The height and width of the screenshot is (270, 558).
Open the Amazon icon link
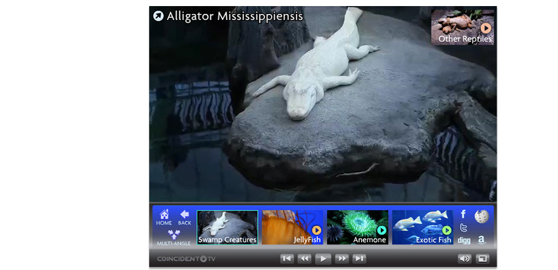pos(482,240)
